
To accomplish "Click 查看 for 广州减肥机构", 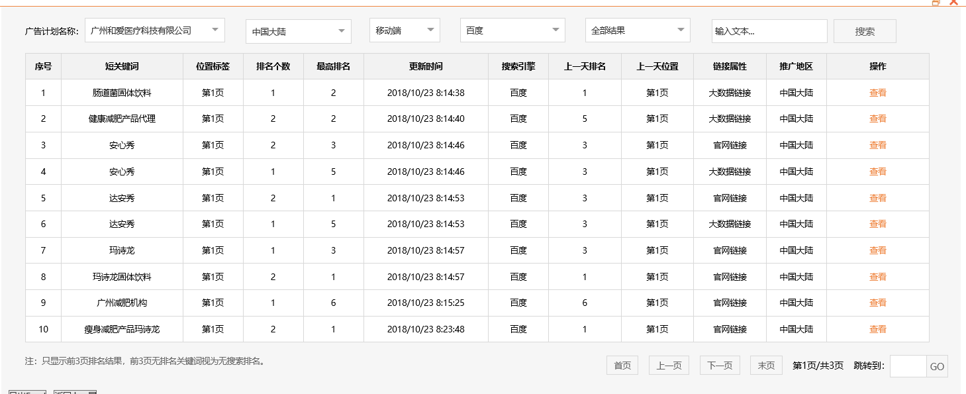I will (877, 303).
